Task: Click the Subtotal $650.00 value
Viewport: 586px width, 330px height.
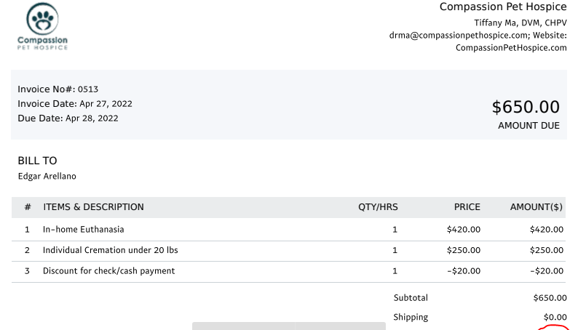Action: pyautogui.click(x=550, y=298)
